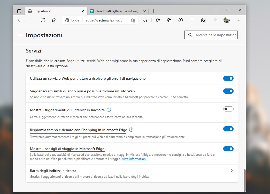The image size is (270, 194).
Task: Open Barra degli indirizzi e ricerca
Action: click(132, 173)
